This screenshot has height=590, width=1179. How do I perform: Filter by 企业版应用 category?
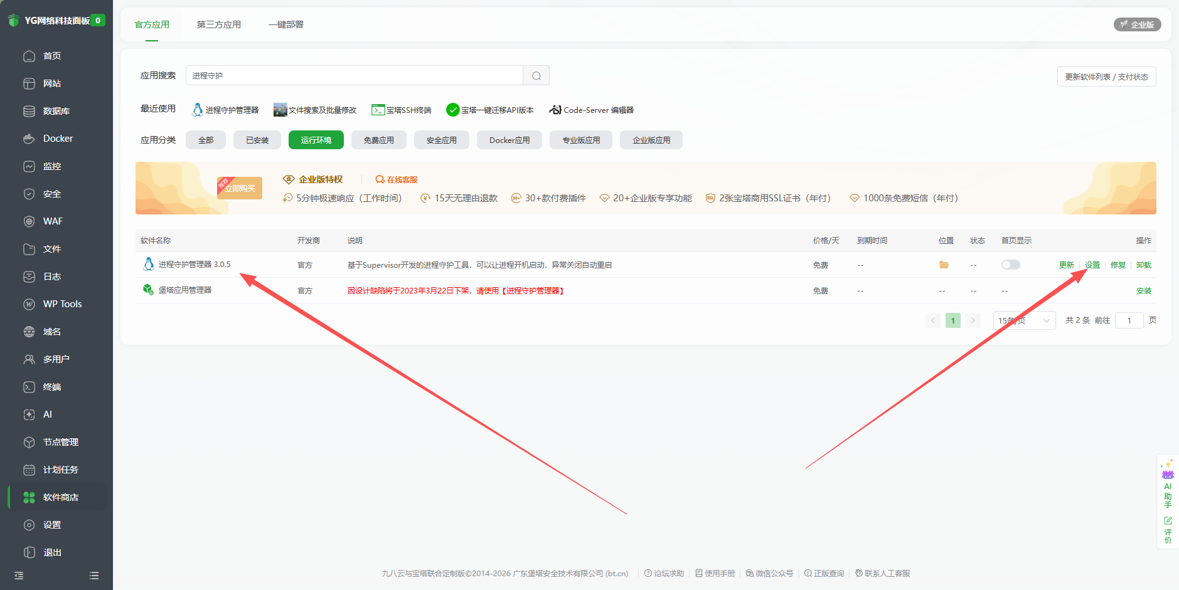(651, 140)
